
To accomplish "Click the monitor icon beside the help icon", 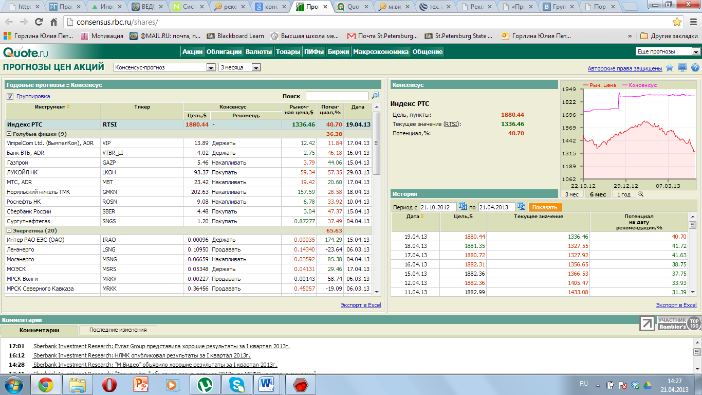I will pos(682,68).
